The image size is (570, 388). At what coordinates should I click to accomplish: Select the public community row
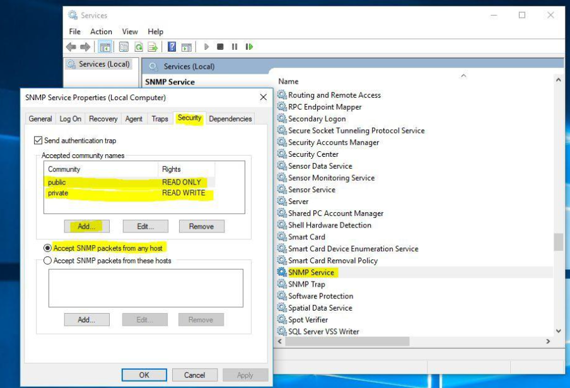tap(129, 182)
